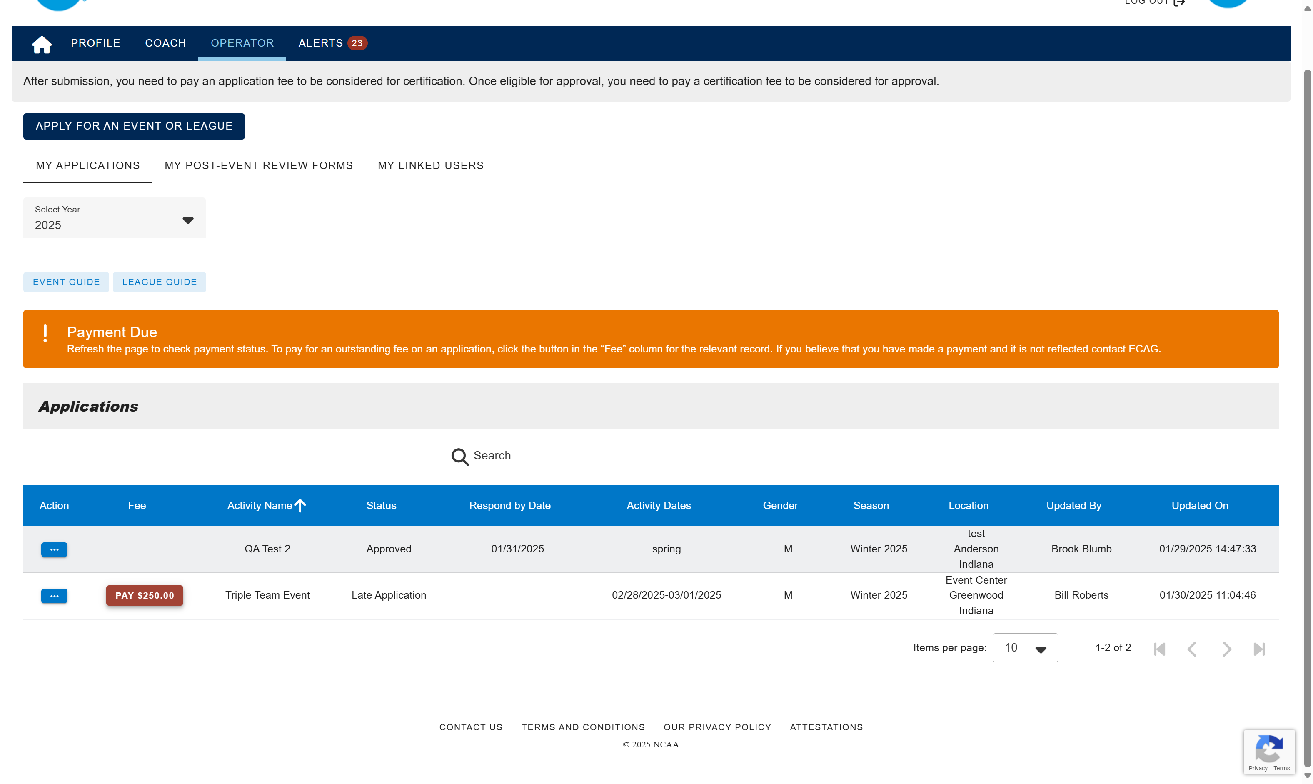The width and height of the screenshot is (1313, 784).
Task: Open the Event Guide
Action: click(66, 282)
